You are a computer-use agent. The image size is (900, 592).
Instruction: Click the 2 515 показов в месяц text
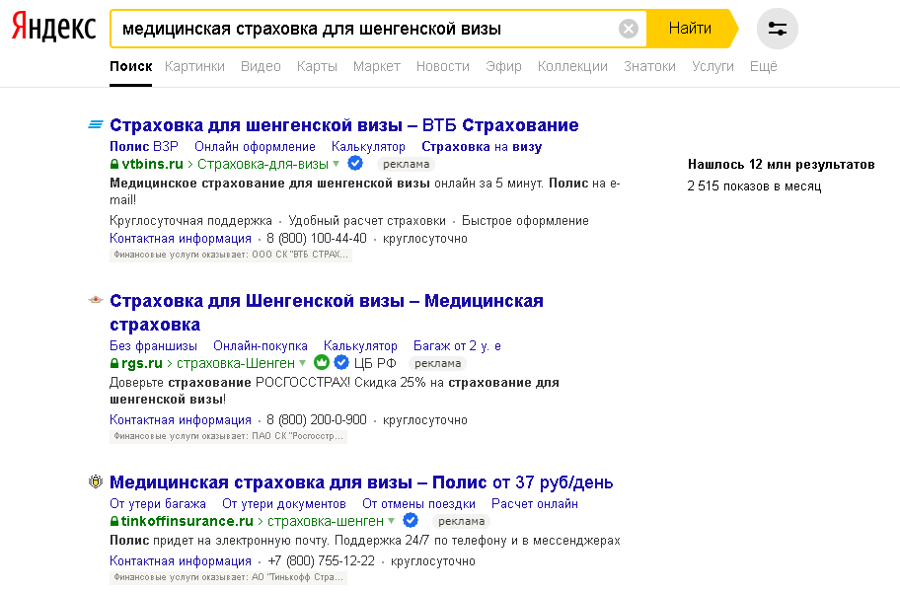pyautogui.click(x=754, y=185)
